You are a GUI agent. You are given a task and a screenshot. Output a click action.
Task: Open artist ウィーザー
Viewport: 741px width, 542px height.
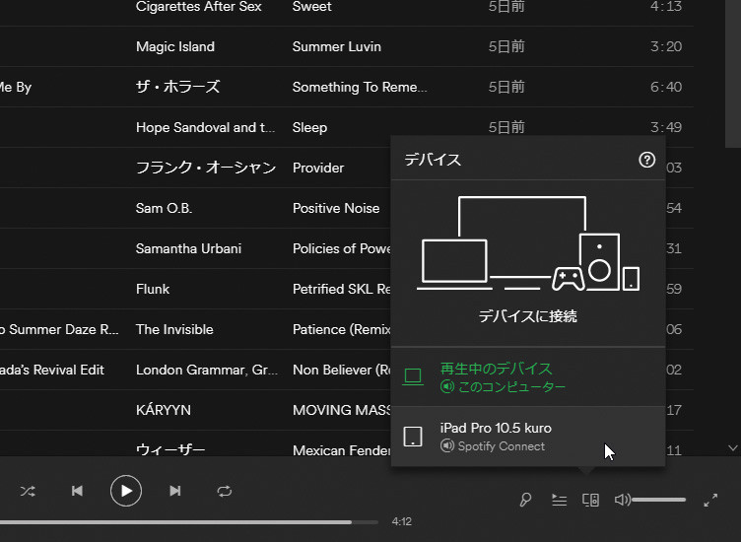170,449
